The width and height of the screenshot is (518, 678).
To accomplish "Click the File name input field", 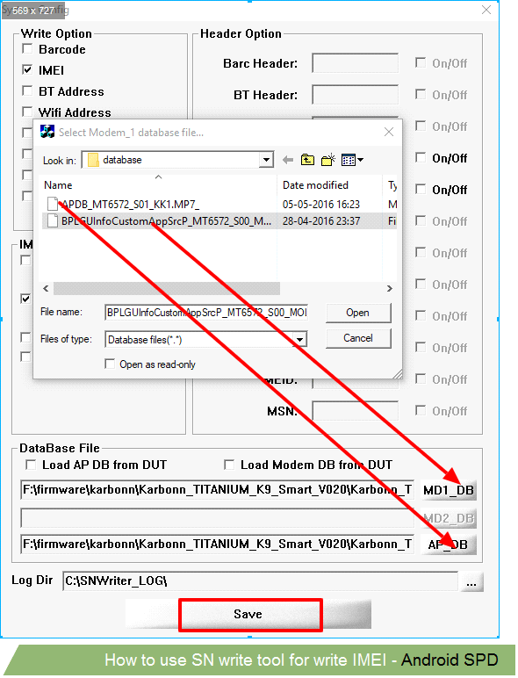I will [x=206, y=312].
